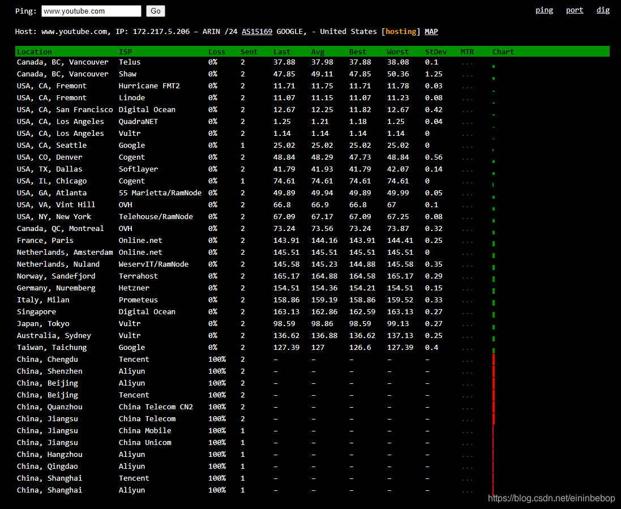
Task: Open MTR dots for the Shaw row
Action: 467,75
